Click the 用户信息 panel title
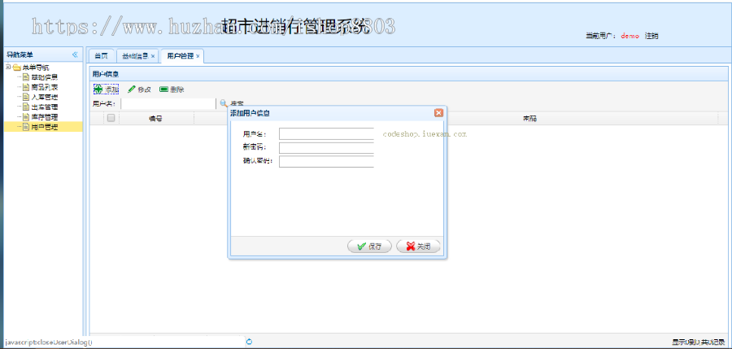 (x=105, y=74)
